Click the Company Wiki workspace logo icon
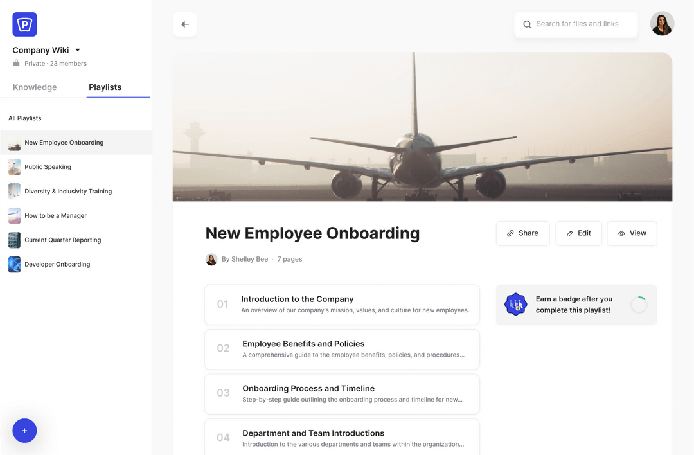694x455 pixels. pyautogui.click(x=24, y=24)
